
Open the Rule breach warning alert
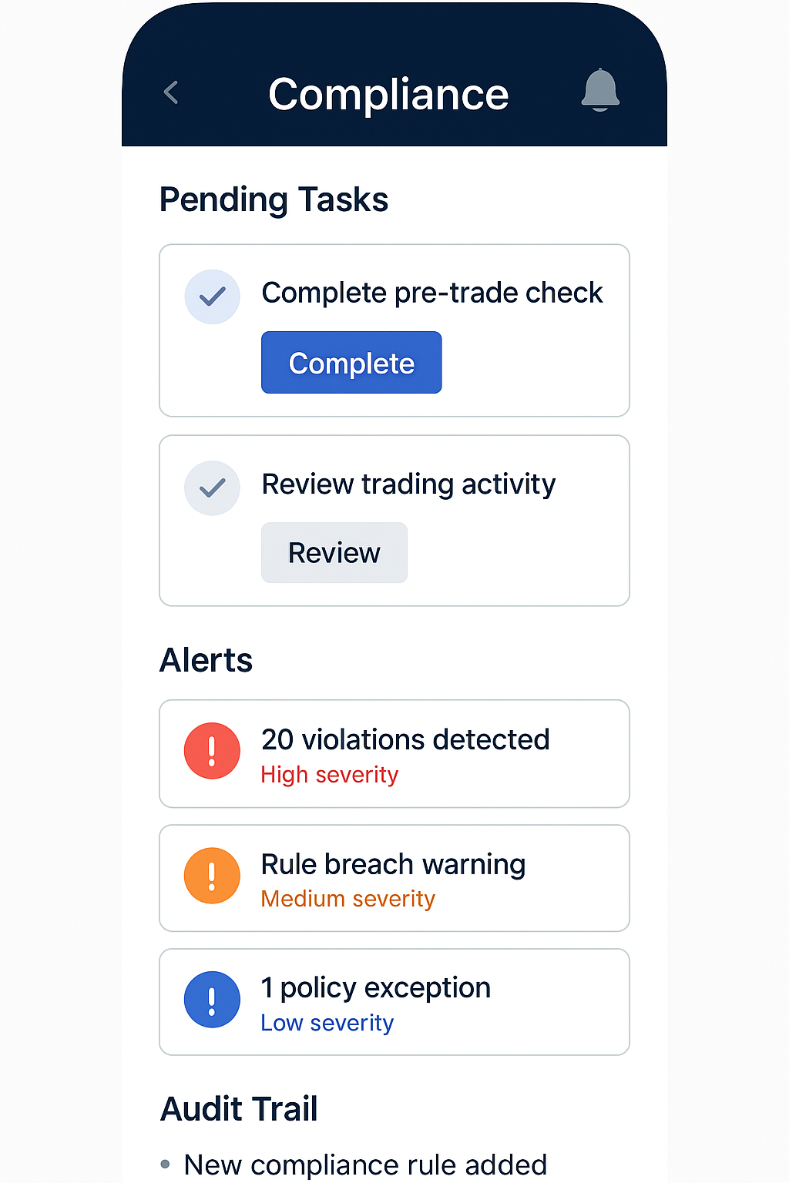click(393, 864)
